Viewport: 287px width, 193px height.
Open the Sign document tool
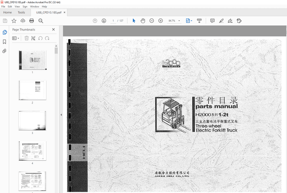click(x=230, y=21)
